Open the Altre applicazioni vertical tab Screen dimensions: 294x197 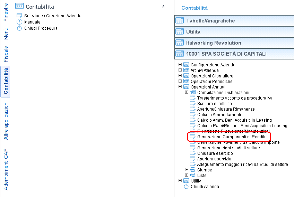pyautogui.click(x=6, y=121)
